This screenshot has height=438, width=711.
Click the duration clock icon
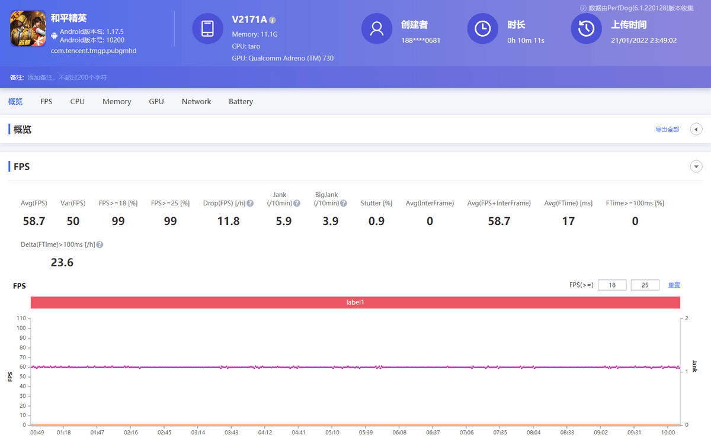tap(482, 28)
